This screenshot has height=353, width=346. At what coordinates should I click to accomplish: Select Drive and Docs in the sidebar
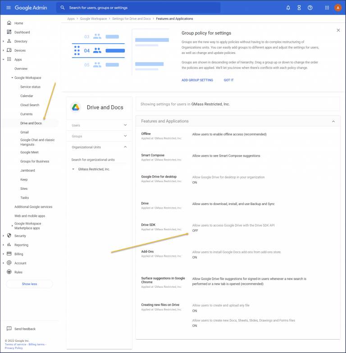[x=31, y=123]
